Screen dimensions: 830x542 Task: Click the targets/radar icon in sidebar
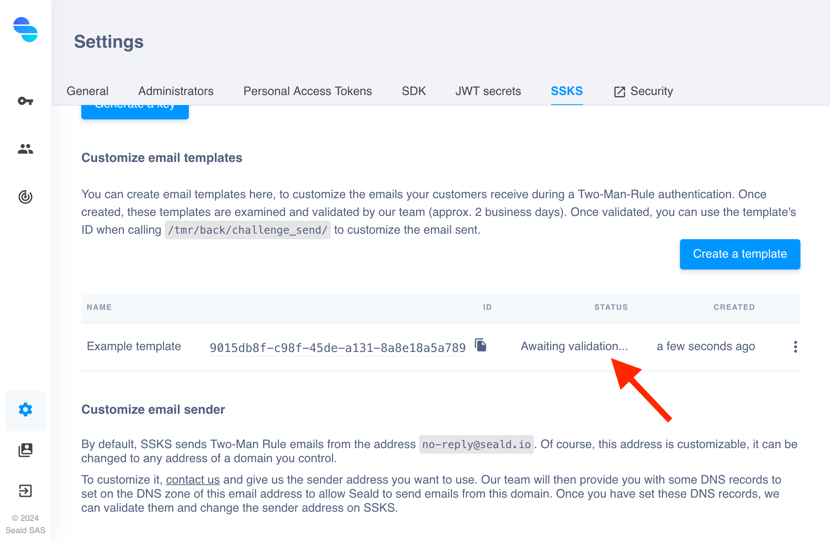coord(25,196)
